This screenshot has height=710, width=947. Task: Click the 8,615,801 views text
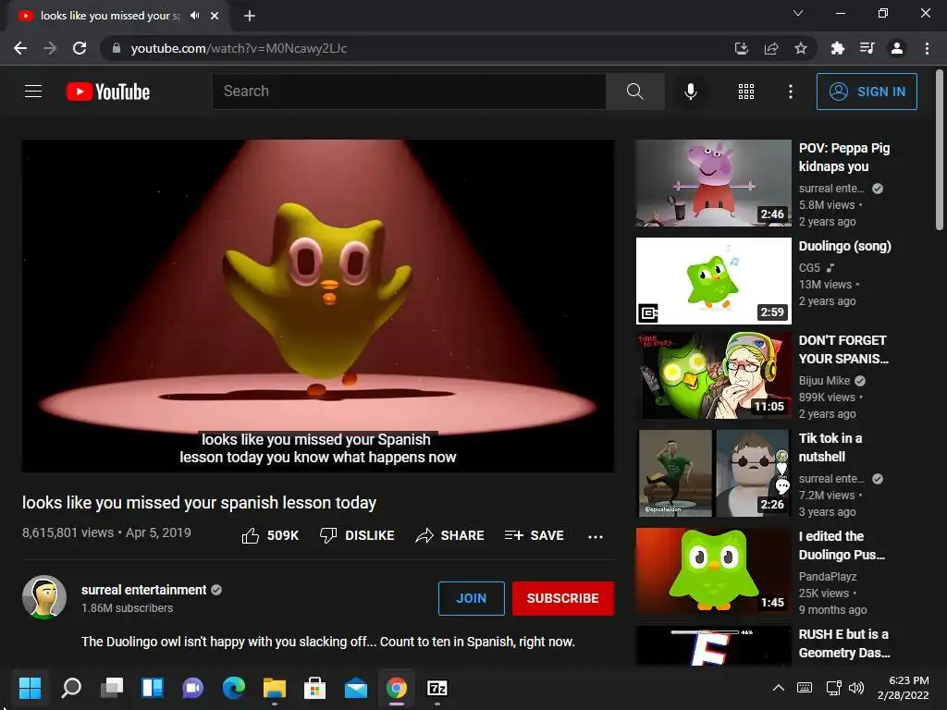(68, 532)
